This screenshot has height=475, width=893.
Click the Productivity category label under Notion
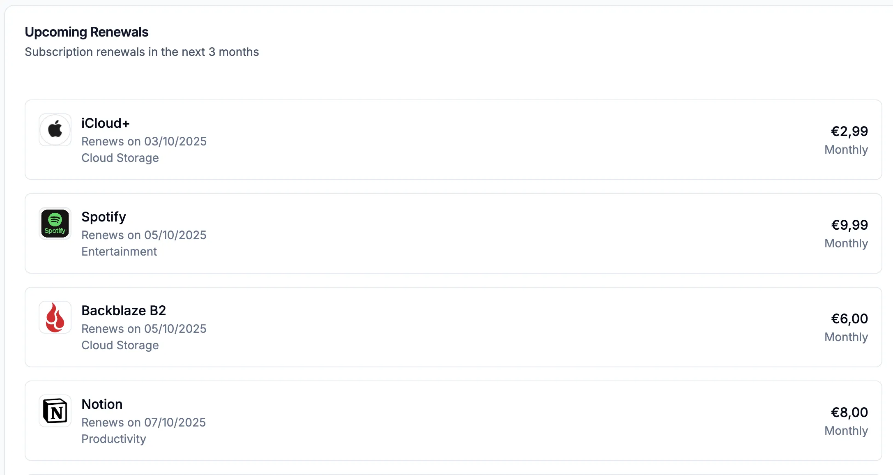point(114,439)
